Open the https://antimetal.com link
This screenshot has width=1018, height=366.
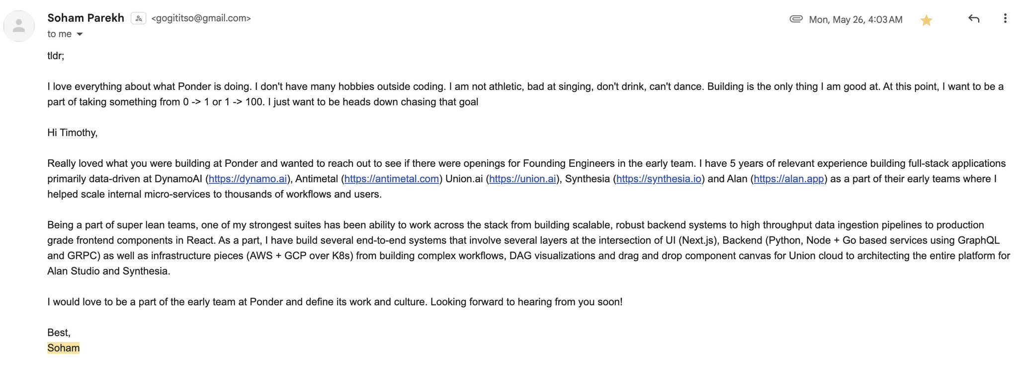(x=392, y=179)
